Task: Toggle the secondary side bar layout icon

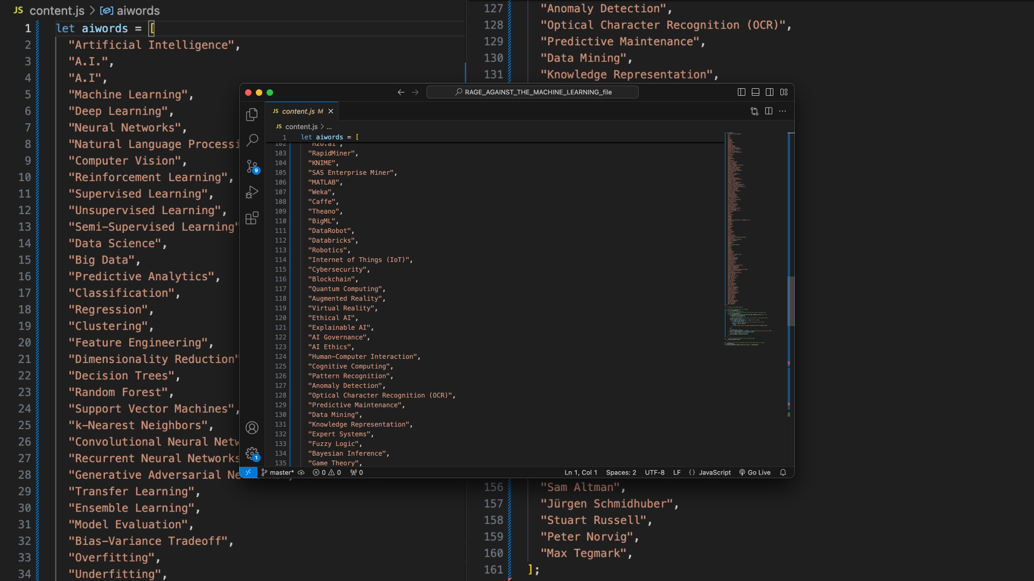Action: [770, 93]
